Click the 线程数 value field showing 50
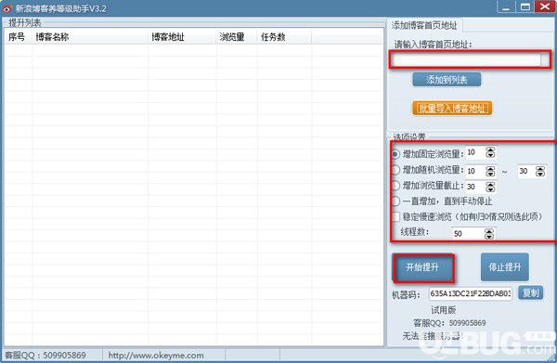This screenshot has width=557, height=363. [468, 233]
